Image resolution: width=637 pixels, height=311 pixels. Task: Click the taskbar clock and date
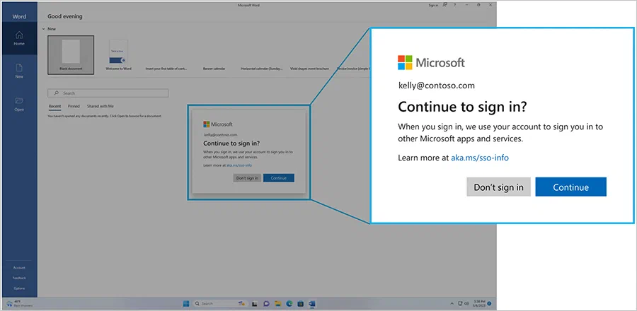click(478, 303)
